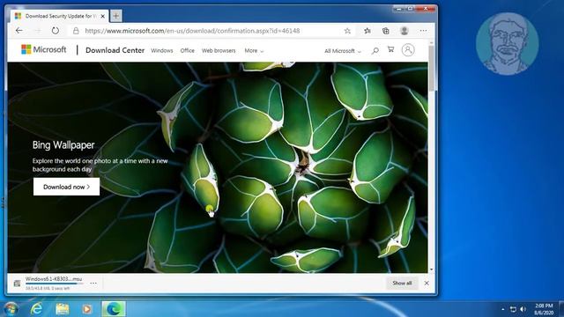Expand the More dropdown menu
Screen dimensions: 564x317
point(254,51)
